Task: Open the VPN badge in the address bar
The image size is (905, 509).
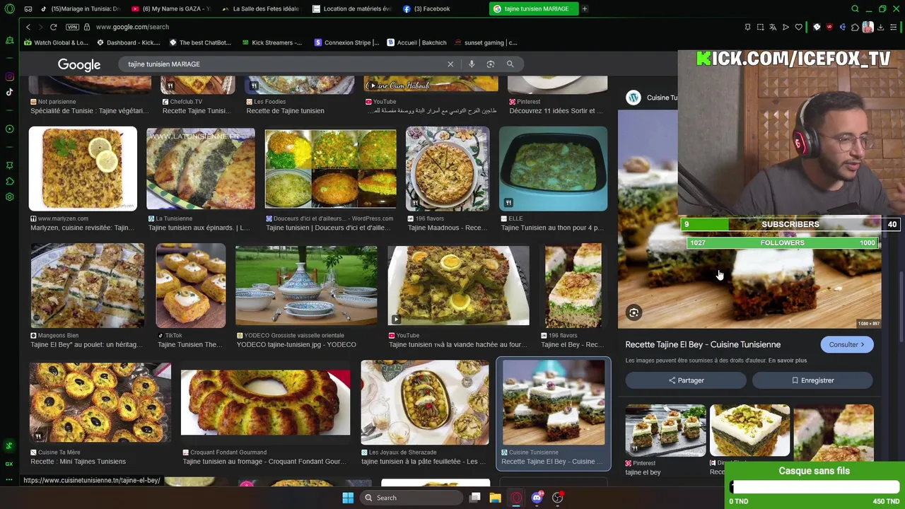Action: [x=72, y=27]
